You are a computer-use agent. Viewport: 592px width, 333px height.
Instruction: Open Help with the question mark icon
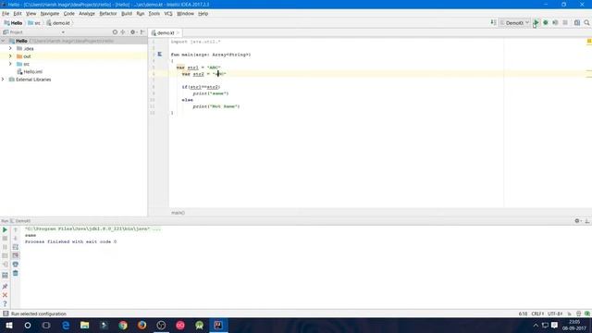point(5,303)
